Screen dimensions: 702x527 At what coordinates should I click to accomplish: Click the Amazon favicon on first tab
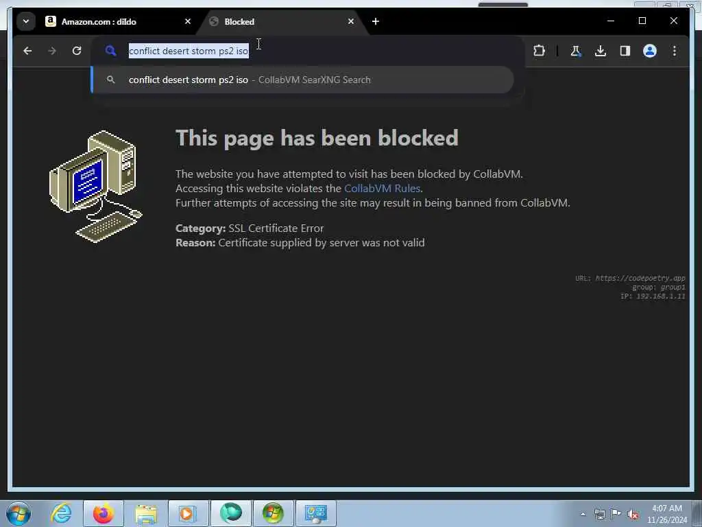pyautogui.click(x=51, y=21)
